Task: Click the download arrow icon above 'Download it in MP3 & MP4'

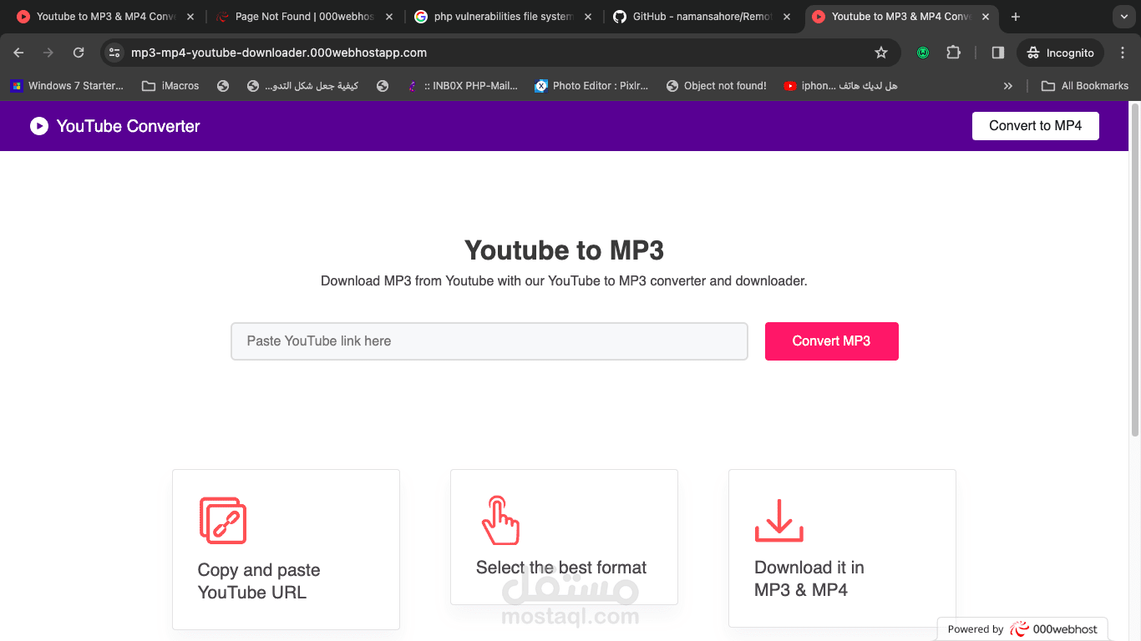Action: tap(778, 520)
